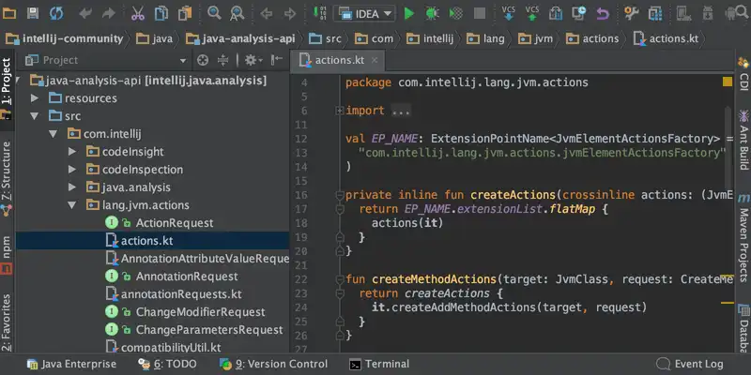The height and width of the screenshot is (375, 751).
Task: Open Project panel gear settings
Action: pyautogui.click(x=251, y=60)
